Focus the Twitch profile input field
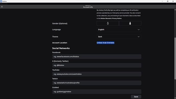Image resolution: width=176 pixels, height=99 pixels. [x=97, y=83]
